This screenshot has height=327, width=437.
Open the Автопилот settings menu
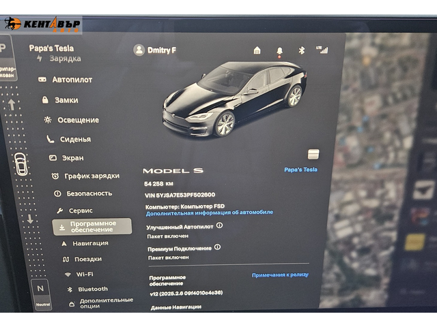tap(66, 80)
